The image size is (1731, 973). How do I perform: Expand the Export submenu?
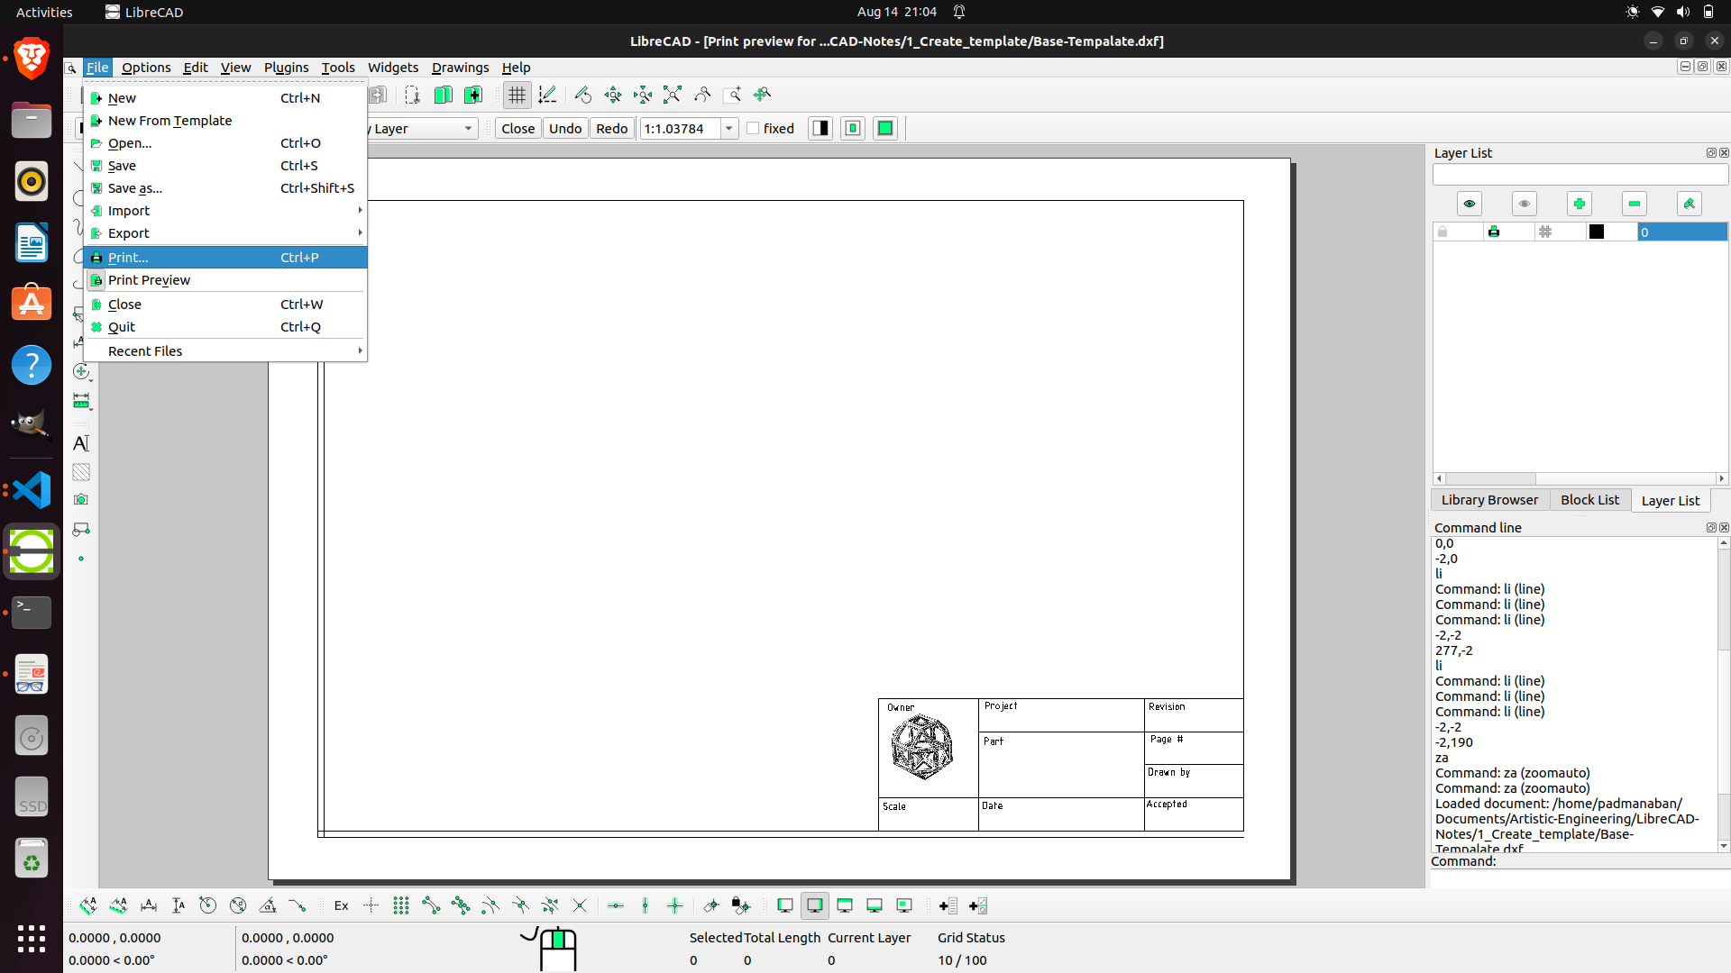(225, 233)
